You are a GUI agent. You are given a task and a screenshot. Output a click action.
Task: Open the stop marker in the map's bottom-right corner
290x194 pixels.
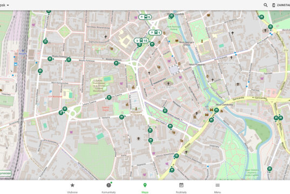[269, 169]
